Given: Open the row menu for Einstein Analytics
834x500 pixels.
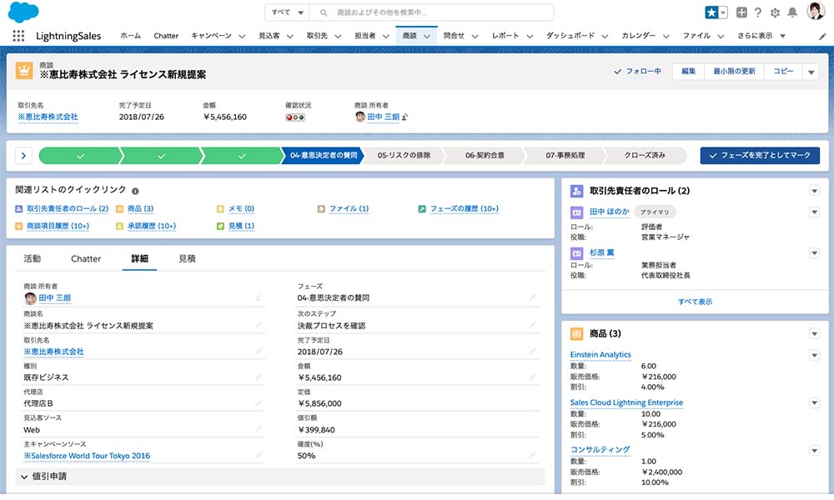Looking at the screenshot, I should click(x=814, y=355).
